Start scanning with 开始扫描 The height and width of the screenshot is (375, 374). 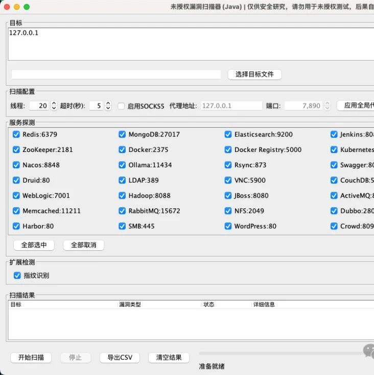31,358
